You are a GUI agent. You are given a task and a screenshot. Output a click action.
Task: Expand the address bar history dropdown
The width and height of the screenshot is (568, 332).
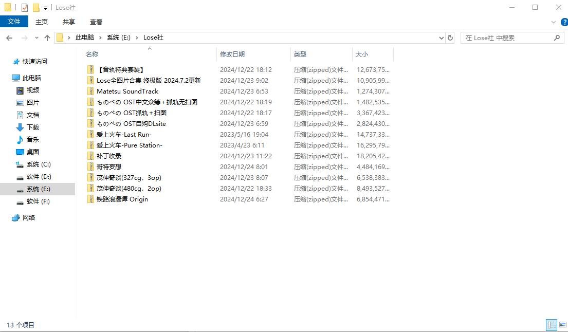[441, 38]
